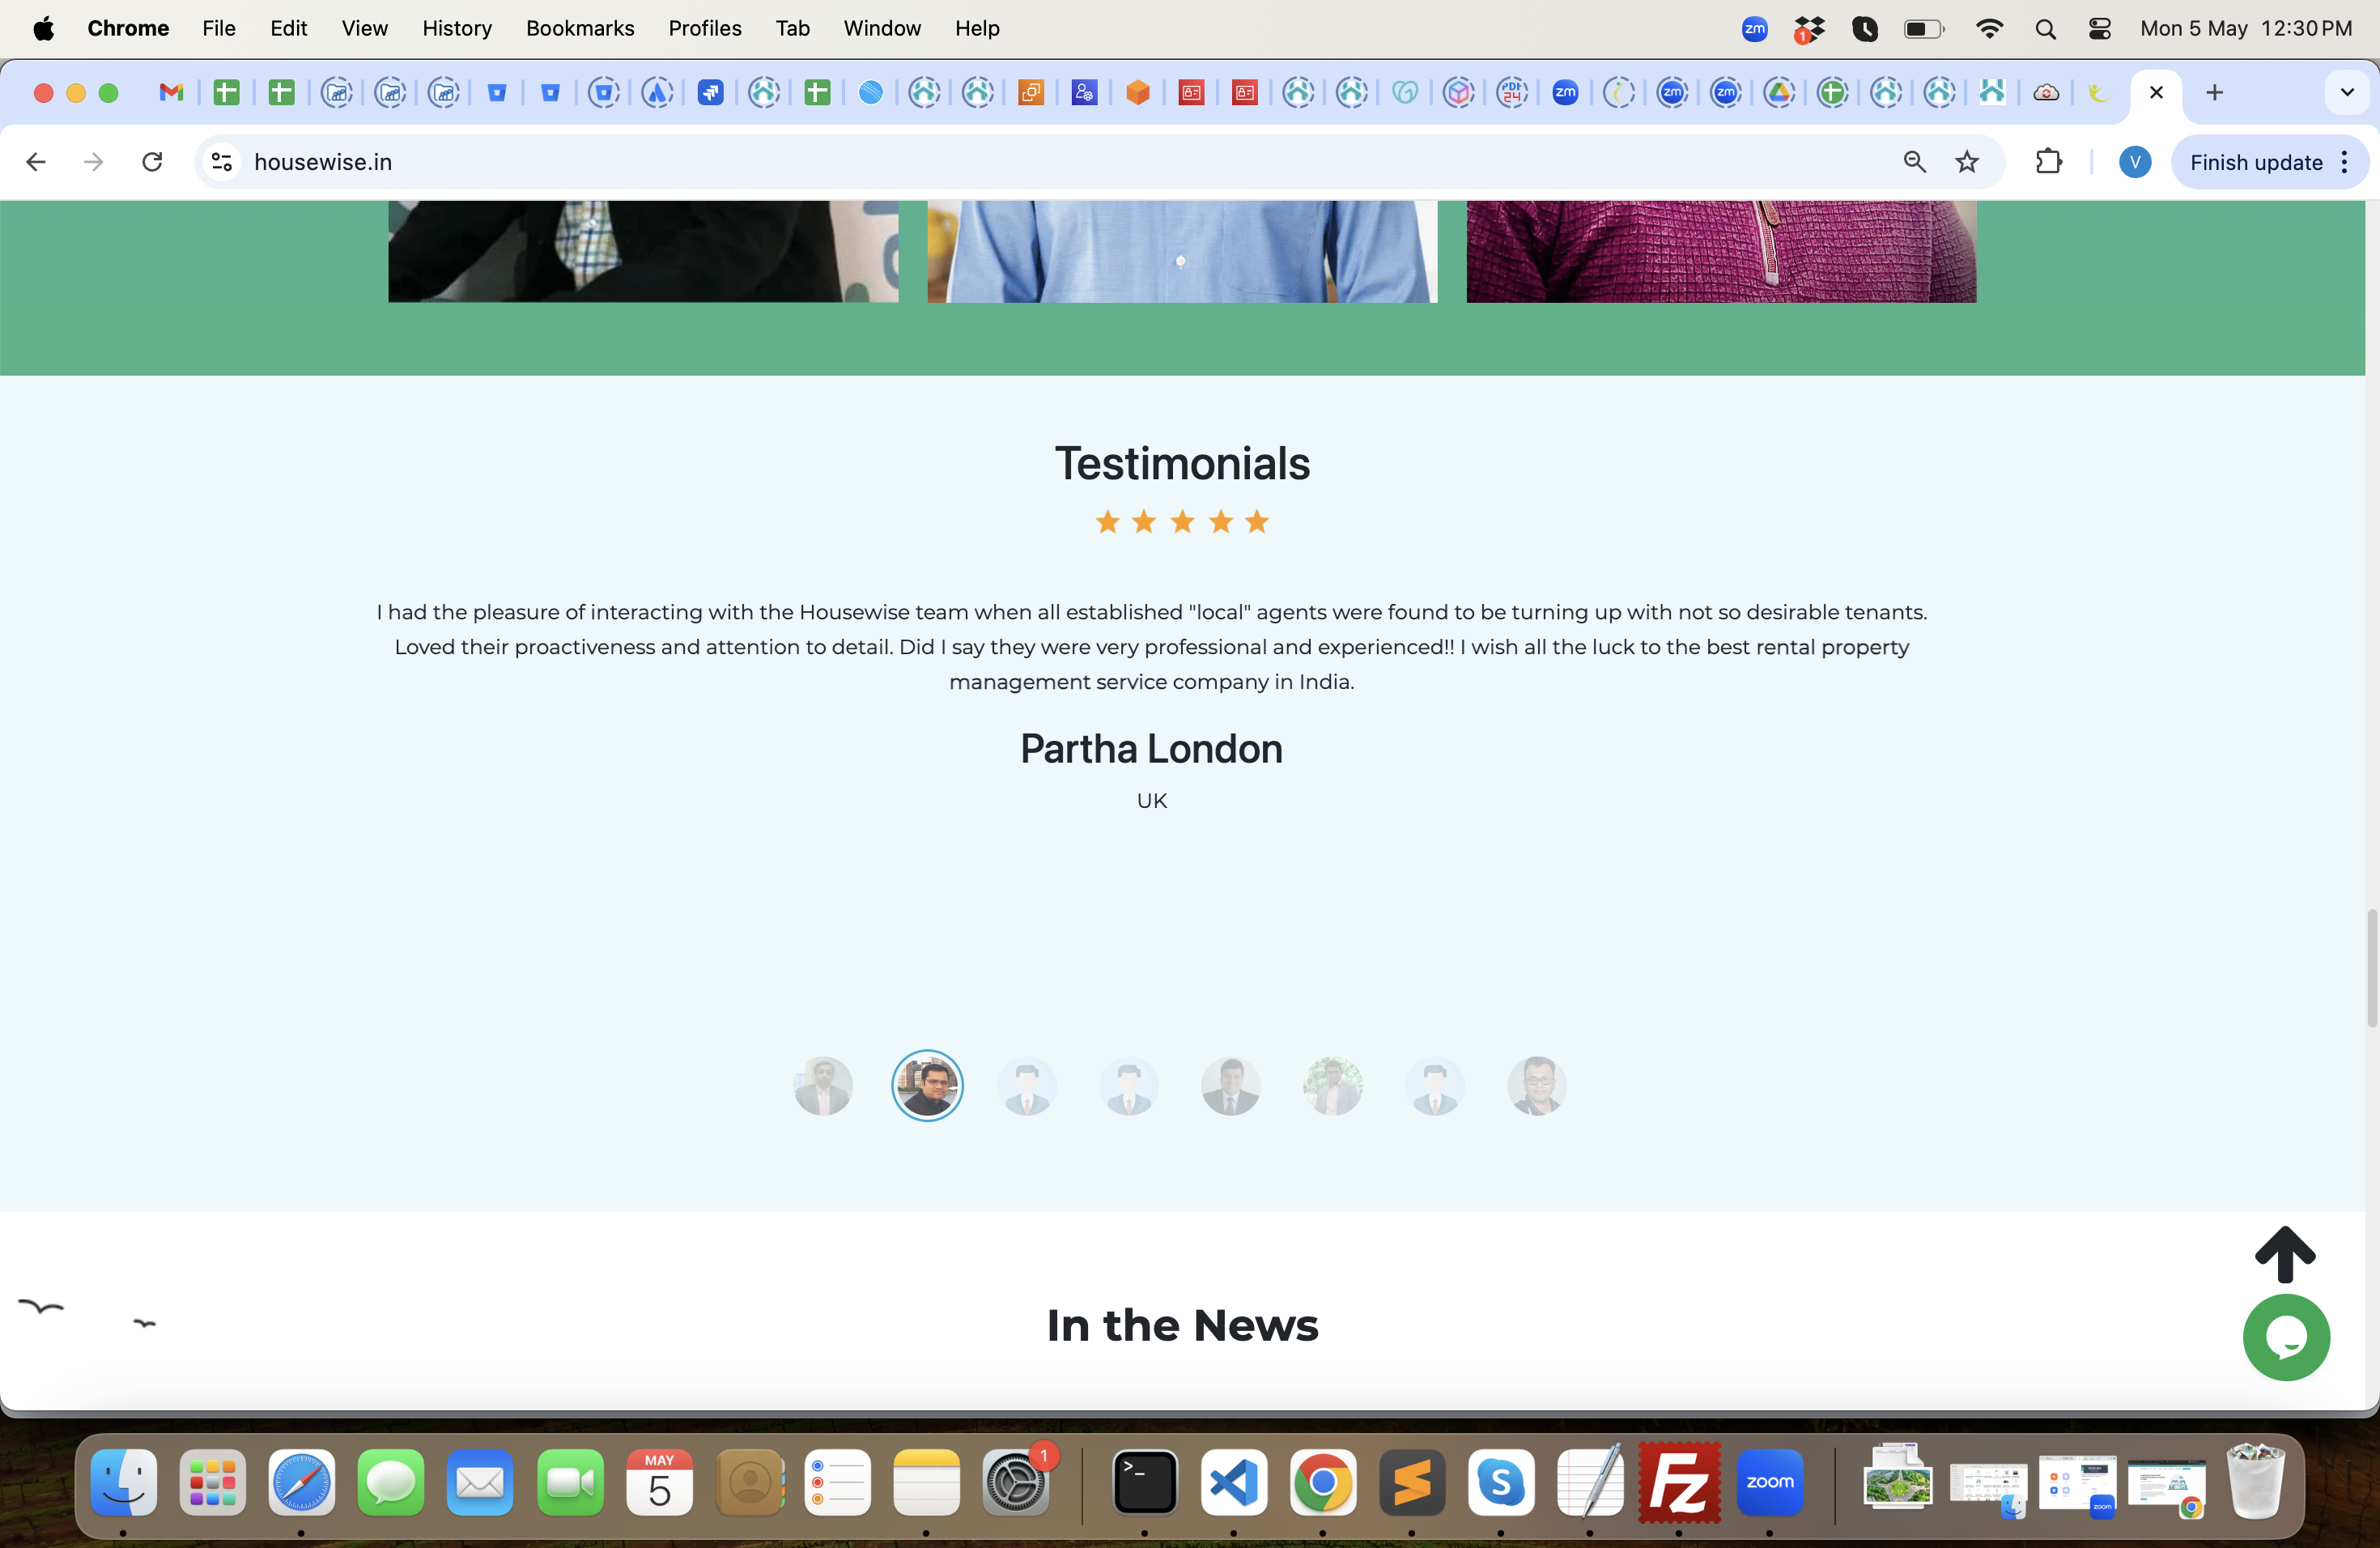Select the fourth testimonial avatar
This screenshot has height=1548, width=2380.
pos(1129,1086)
